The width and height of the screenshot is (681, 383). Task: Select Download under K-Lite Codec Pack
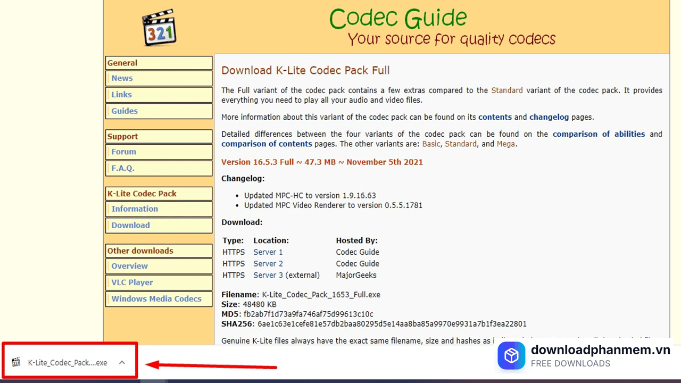tap(130, 226)
